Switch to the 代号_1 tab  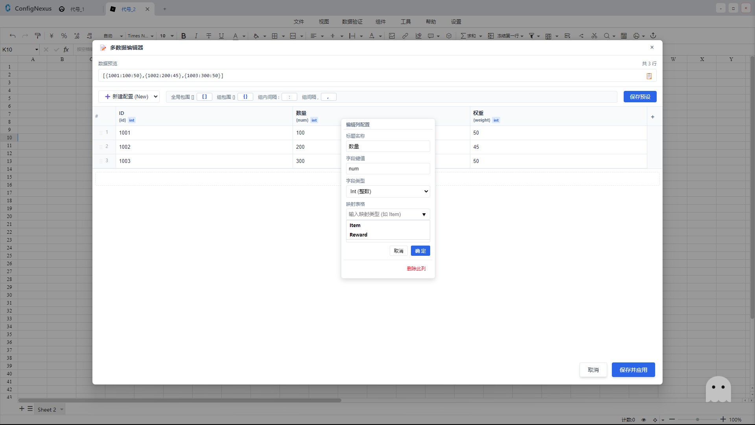[x=77, y=9]
